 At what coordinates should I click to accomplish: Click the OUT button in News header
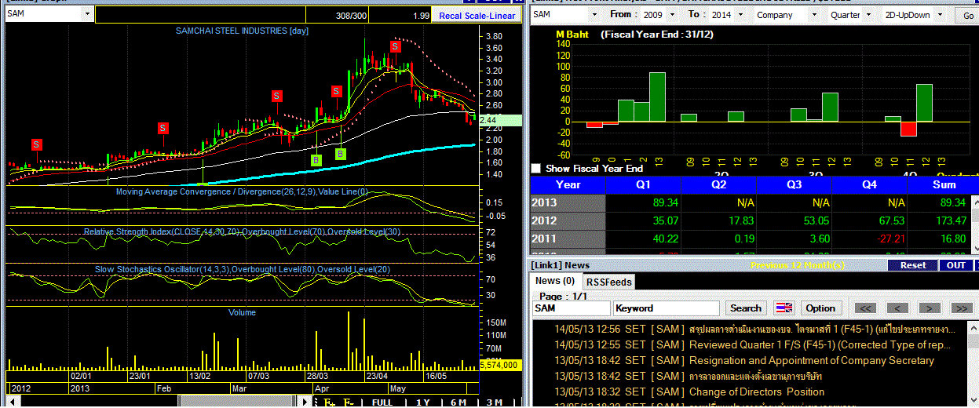(955, 265)
